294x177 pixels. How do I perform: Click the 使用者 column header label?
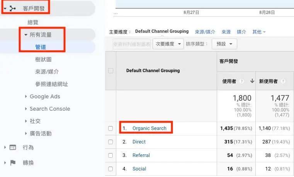click(x=229, y=81)
